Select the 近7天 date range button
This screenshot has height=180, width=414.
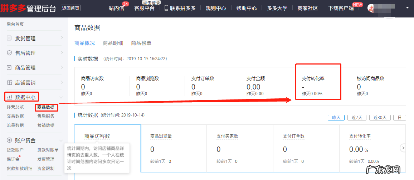(357, 118)
